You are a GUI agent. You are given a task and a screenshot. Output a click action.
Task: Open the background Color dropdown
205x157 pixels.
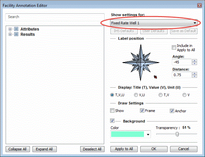coord(147,135)
